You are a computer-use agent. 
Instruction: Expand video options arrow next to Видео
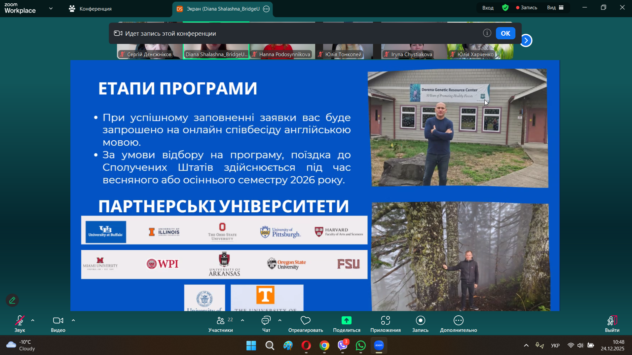click(73, 320)
